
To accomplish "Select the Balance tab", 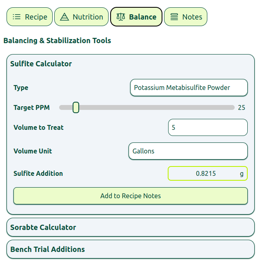I will [136, 17].
